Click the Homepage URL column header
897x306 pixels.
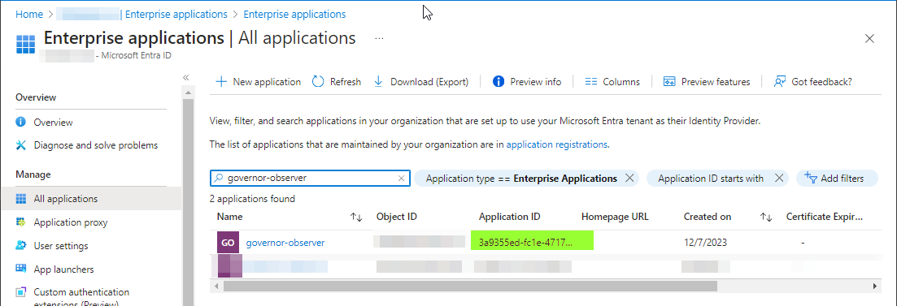(x=615, y=217)
